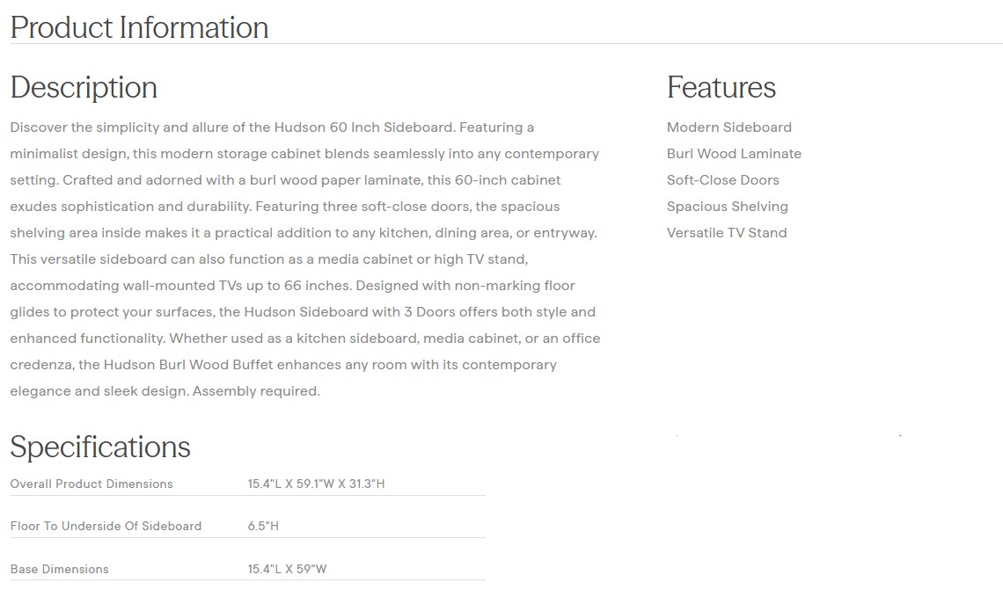This screenshot has height=597, width=1003.
Task: Click the Specifications section heading
Action: [x=100, y=447]
